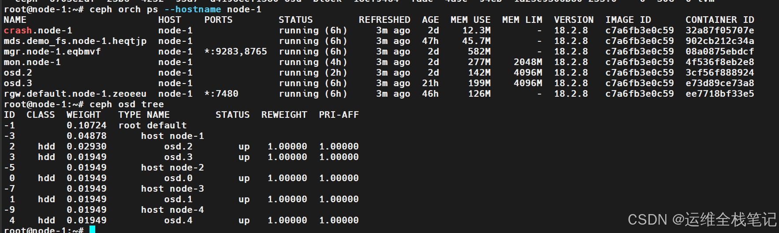Image resolution: width=779 pixels, height=233 pixels.
Task: Click the 'up' status of osd.0
Action: (244, 178)
